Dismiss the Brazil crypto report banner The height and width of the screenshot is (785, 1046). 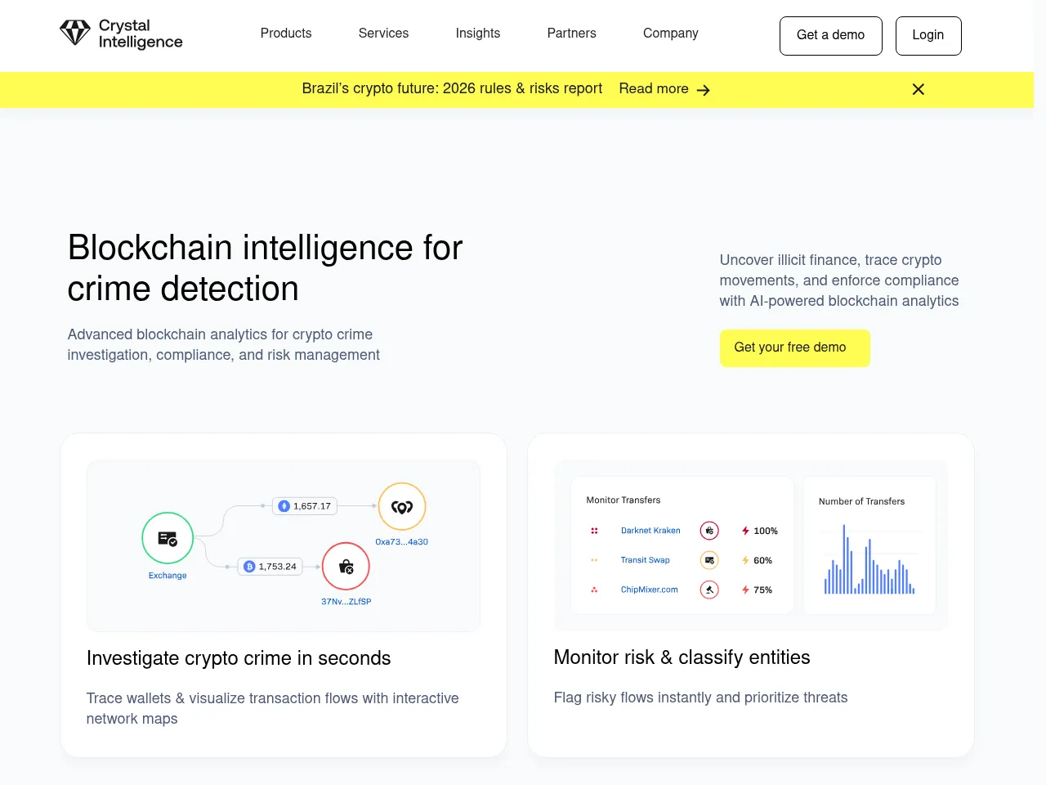click(x=918, y=89)
